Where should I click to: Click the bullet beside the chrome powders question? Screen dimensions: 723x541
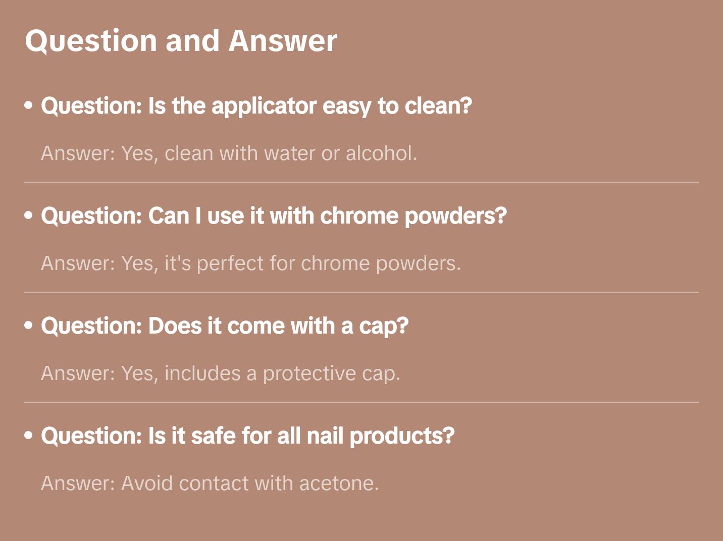29,215
